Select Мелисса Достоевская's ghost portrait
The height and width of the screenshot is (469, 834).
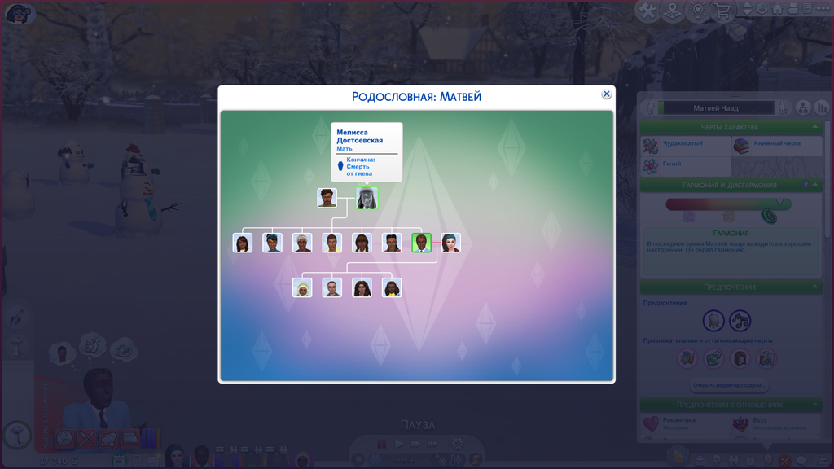point(367,198)
